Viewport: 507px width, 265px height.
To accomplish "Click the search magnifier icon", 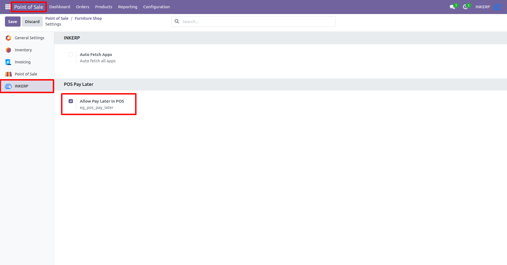I will (x=177, y=21).
